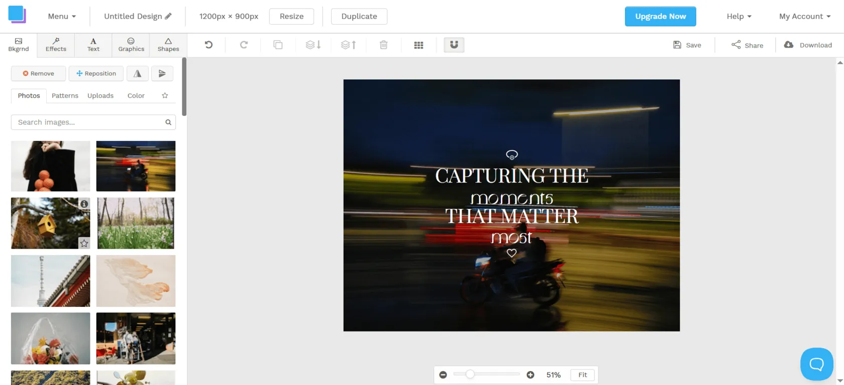844x385 pixels.
Task: Toggle the grid view icon
Action: tap(418, 45)
